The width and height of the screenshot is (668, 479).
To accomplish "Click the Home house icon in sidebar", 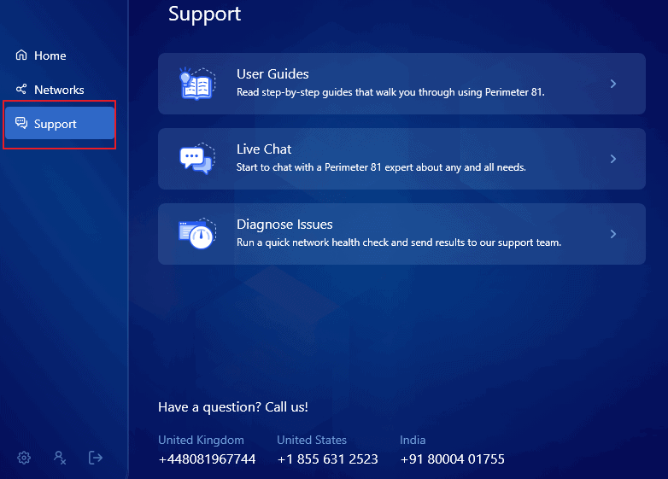I will (21, 55).
